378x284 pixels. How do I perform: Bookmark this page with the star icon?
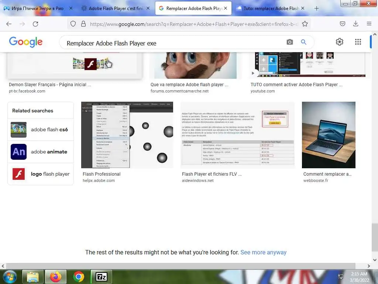pyautogui.click(x=305, y=24)
